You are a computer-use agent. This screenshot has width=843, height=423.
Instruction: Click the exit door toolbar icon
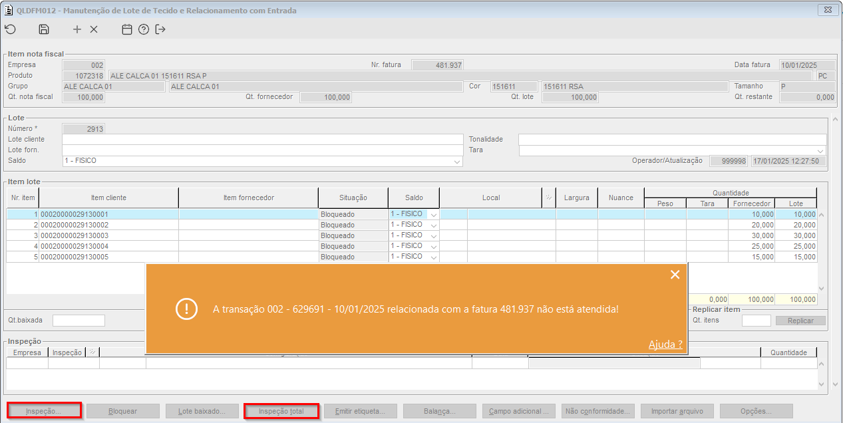160,29
